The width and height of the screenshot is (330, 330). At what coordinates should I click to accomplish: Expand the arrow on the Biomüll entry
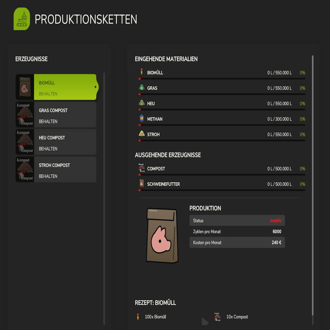point(95,87)
